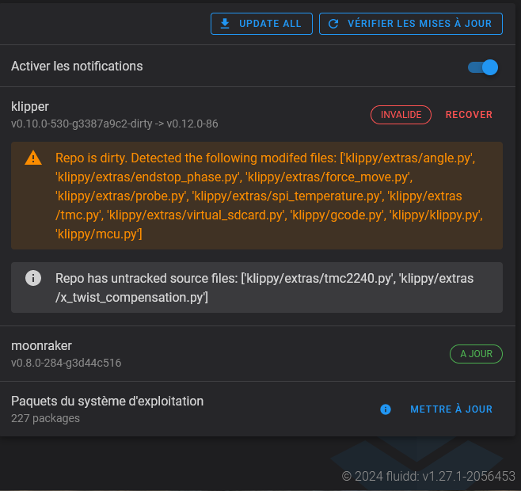This screenshot has height=491, width=521.
Task: Click the red INVALIDE status chip
Action: 401,115
